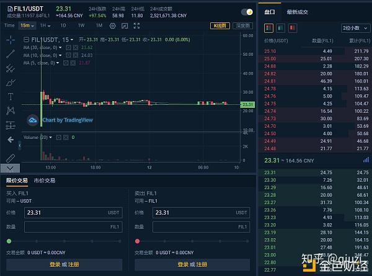Click the sell price input field
The image size is (372, 276).
tap(201, 213)
